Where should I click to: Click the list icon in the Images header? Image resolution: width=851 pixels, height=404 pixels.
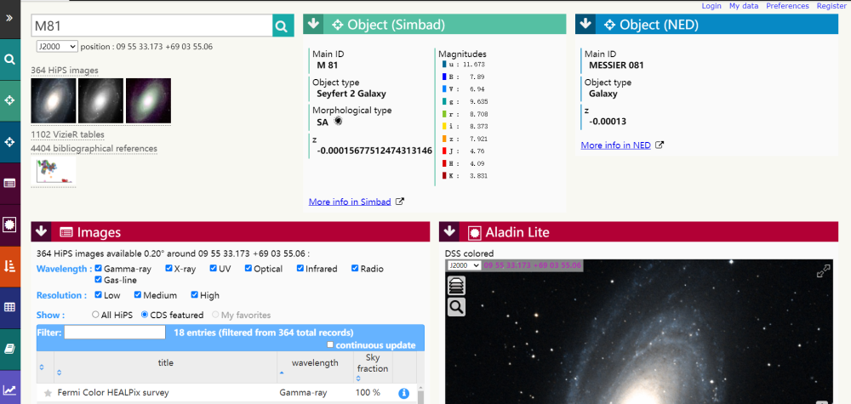[66, 233]
